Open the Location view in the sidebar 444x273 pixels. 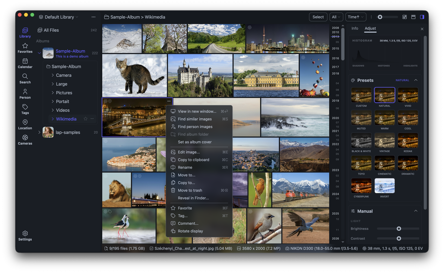point(25,124)
